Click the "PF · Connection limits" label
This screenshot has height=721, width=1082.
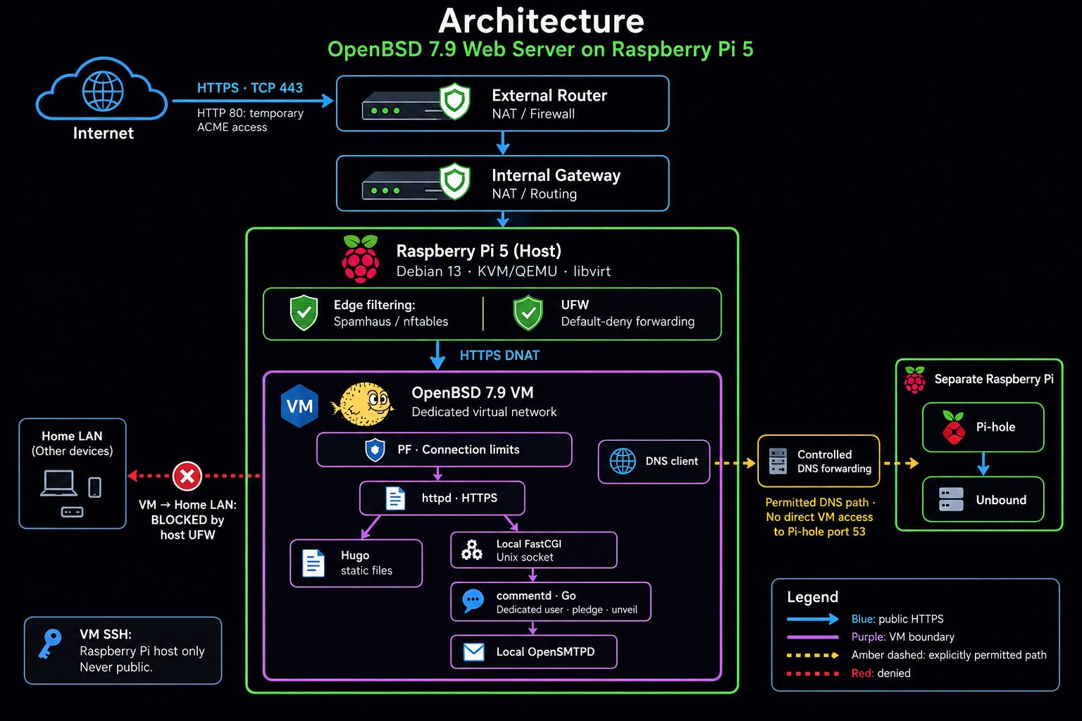click(459, 450)
